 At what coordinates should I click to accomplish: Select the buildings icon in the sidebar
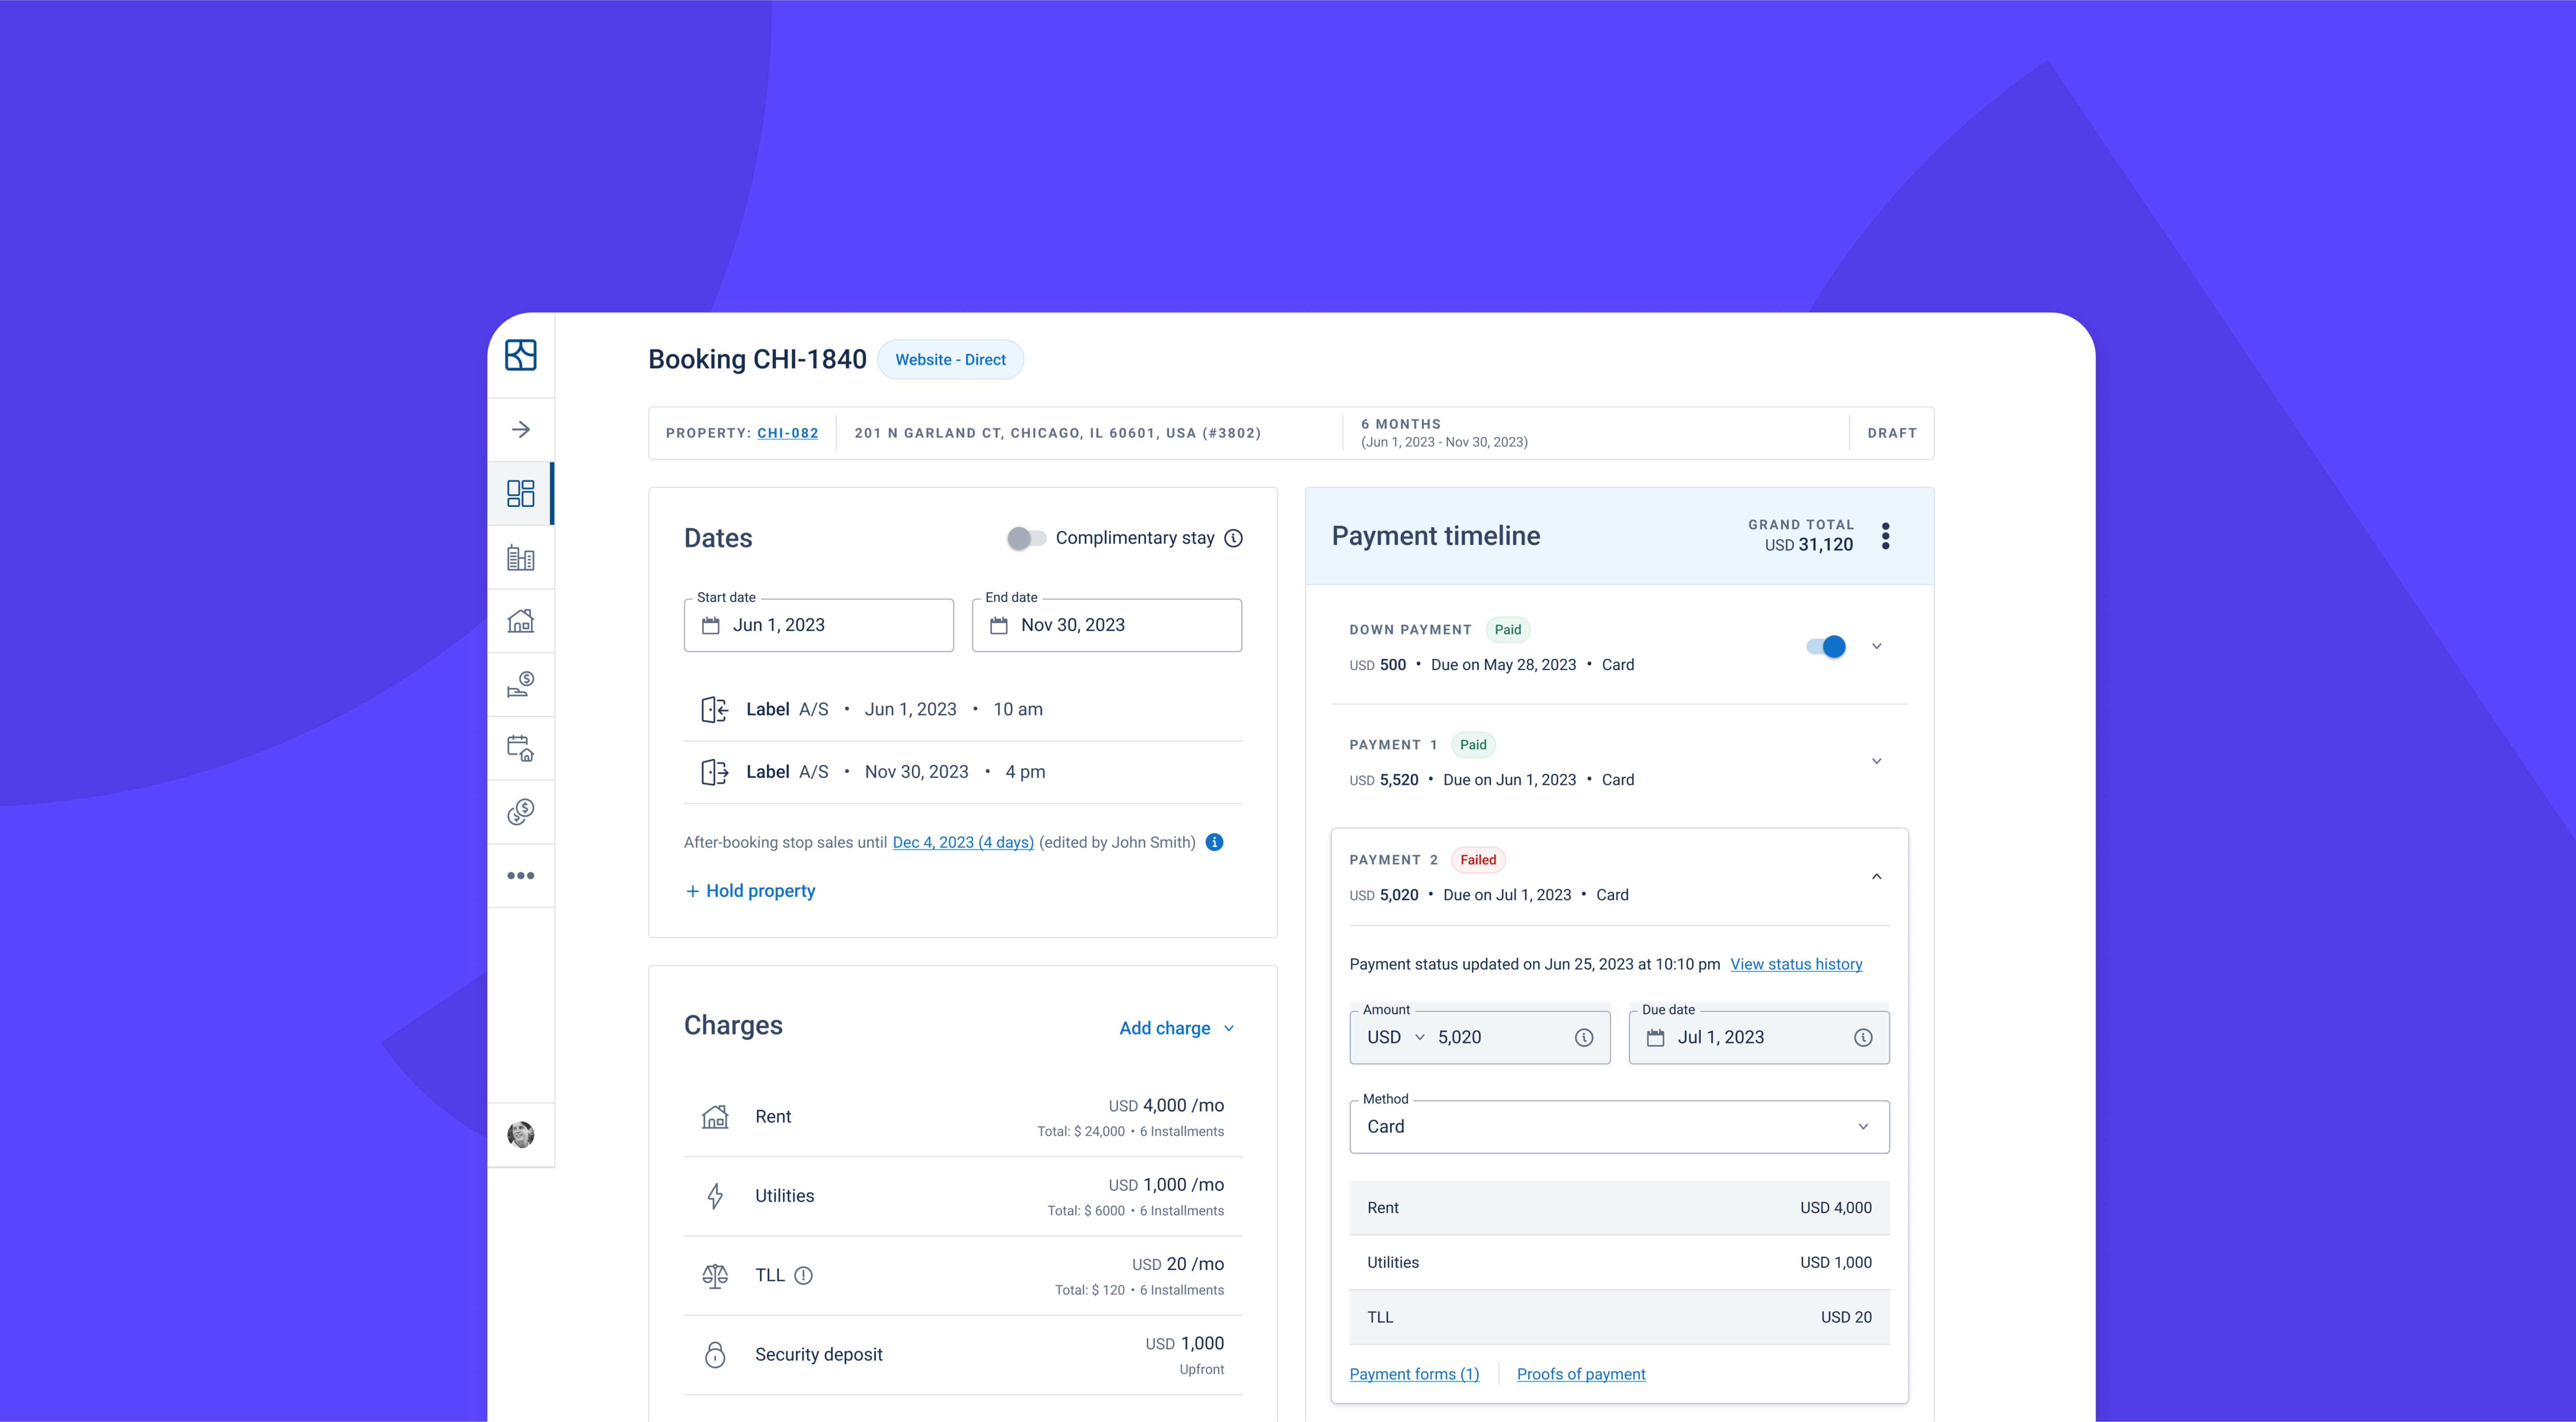click(521, 557)
